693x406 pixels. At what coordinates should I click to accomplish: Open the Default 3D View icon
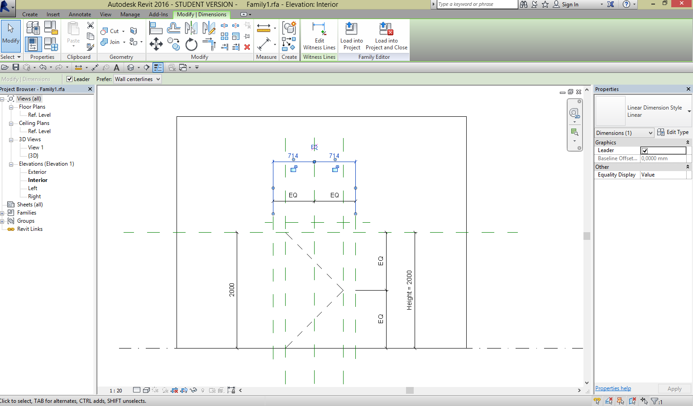[x=131, y=67]
